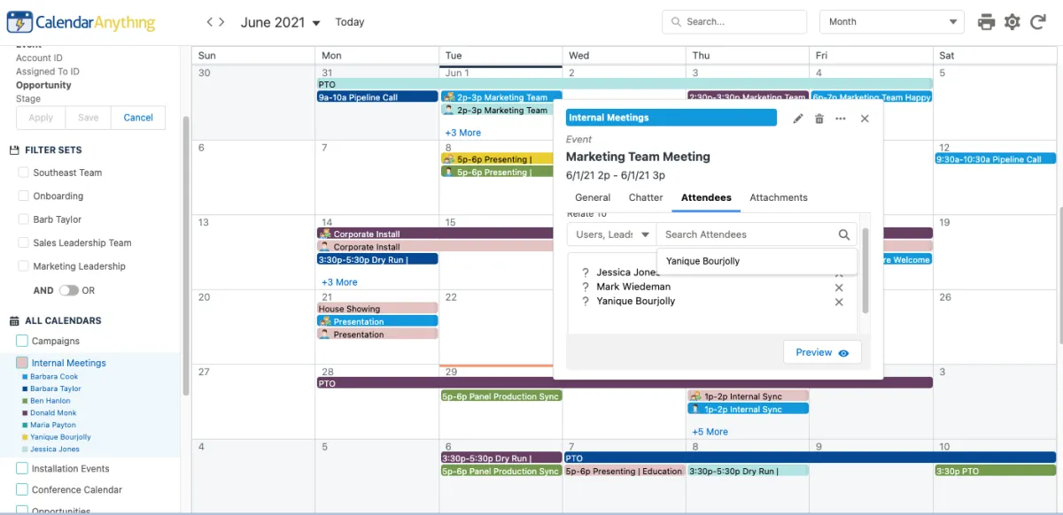Open the Internal Meetings calendar dropdown in popup
The width and height of the screenshot is (1063, 515).
click(x=671, y=118)
